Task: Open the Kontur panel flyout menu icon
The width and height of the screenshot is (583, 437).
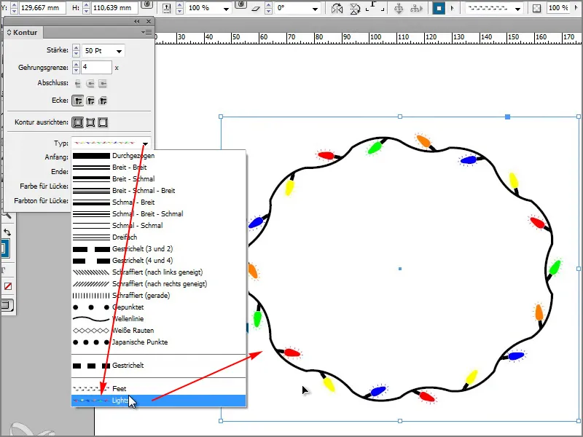Action: (147, 32)
